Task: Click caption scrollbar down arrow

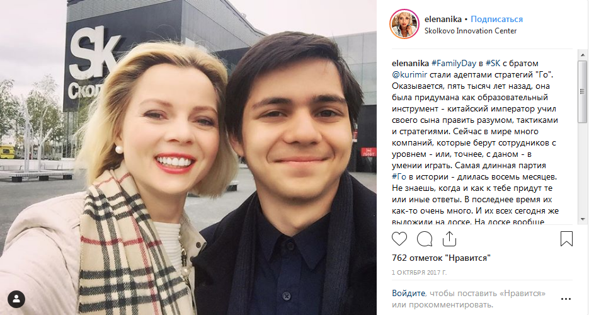Action: tap(583, 219)
